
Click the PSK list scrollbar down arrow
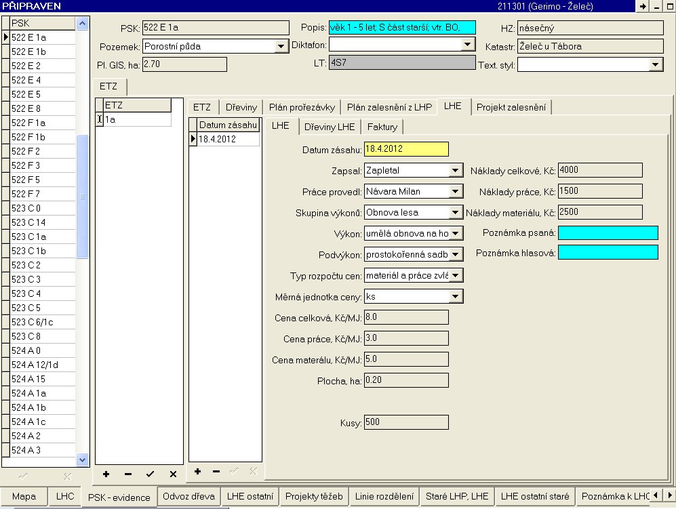pyautogui.click(x=82, y=460)
